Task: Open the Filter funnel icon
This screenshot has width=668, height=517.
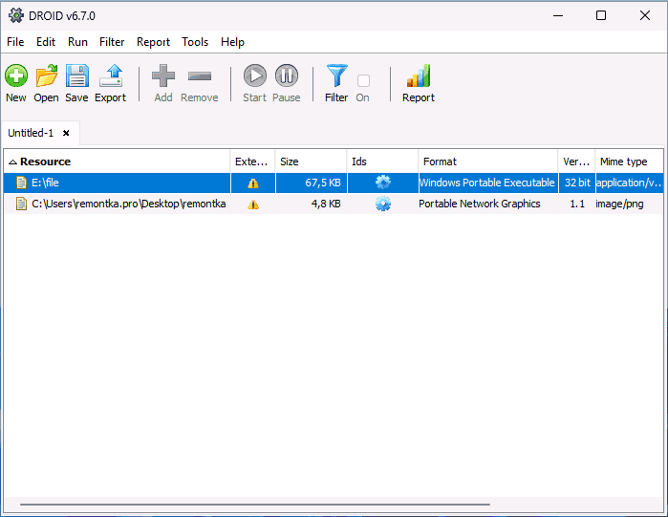Action: pos(336,75)
